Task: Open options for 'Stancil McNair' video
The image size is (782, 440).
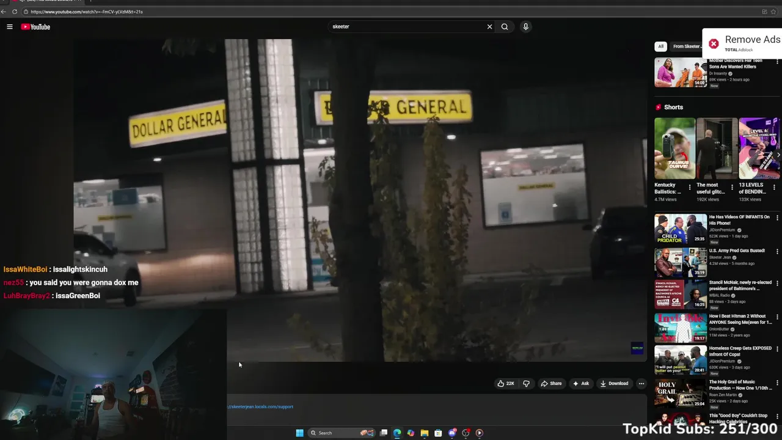Action: click(x=777, y=284)
